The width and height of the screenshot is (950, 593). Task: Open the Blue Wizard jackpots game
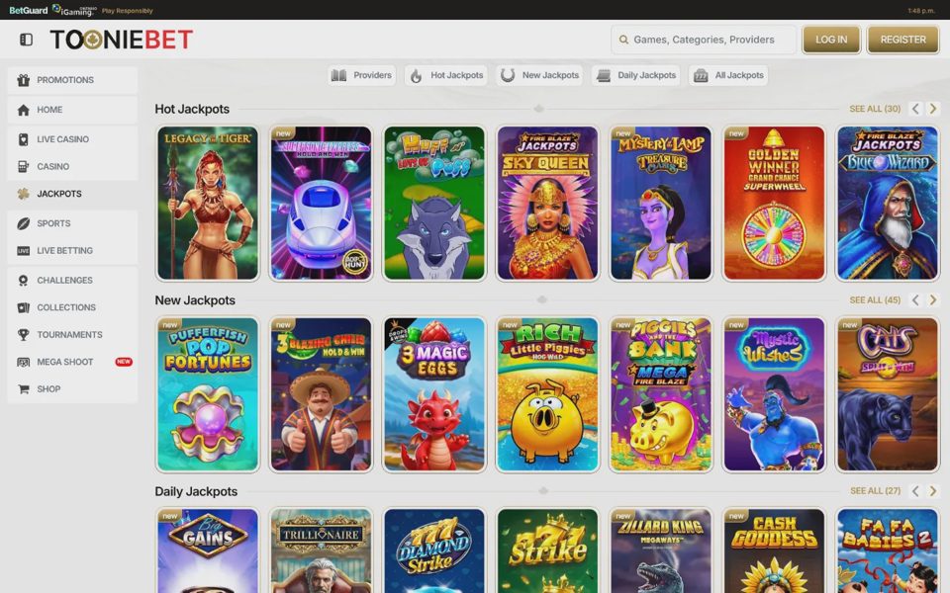[x=887, y=204]
